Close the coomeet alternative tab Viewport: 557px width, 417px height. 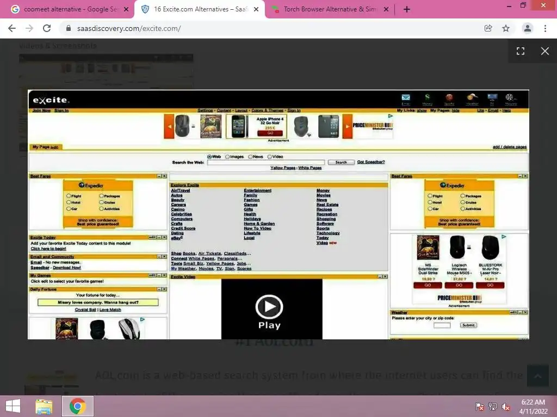pos(126,9)
